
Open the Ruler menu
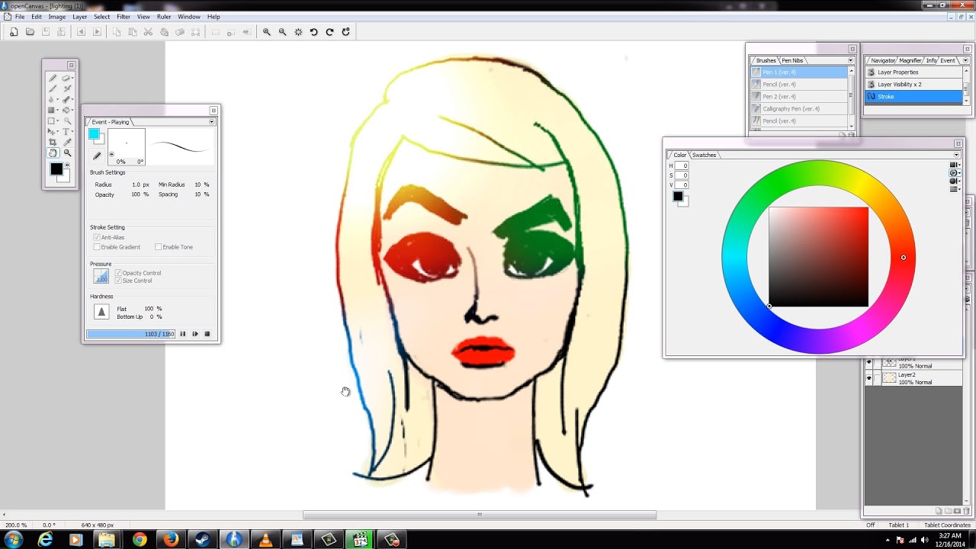pos(164,17)
